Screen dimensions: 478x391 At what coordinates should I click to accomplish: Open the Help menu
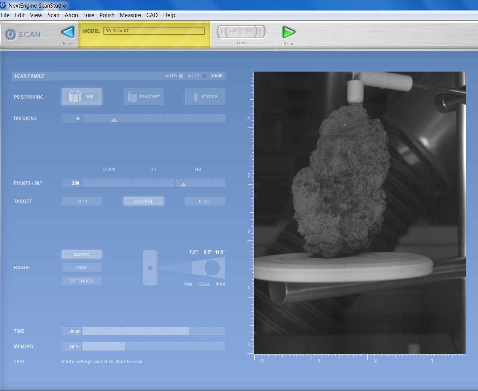(169, 15)
